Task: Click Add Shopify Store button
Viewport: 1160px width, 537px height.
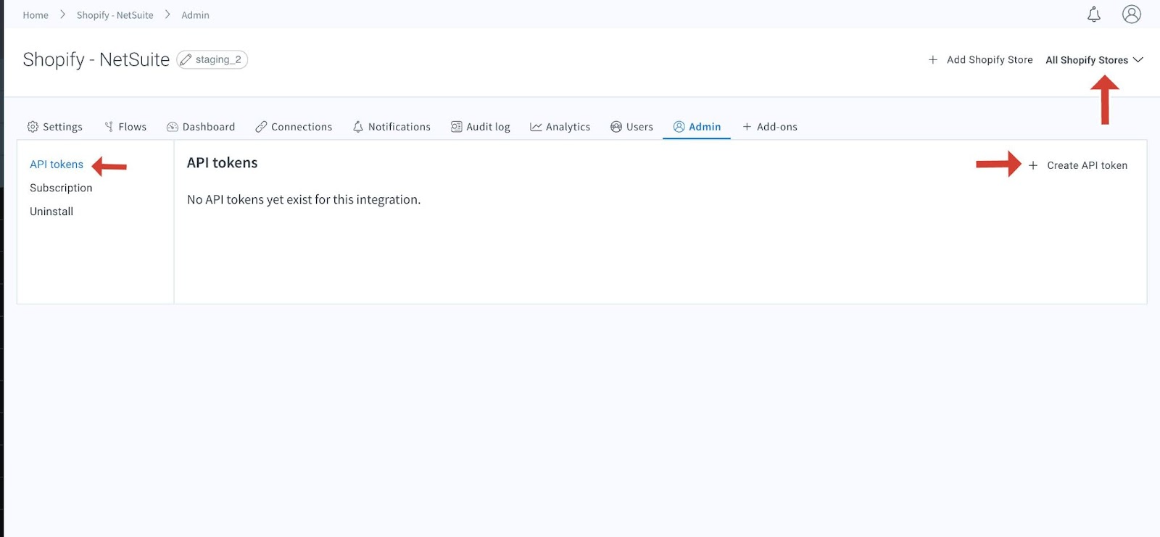Action: click(980, 59)
